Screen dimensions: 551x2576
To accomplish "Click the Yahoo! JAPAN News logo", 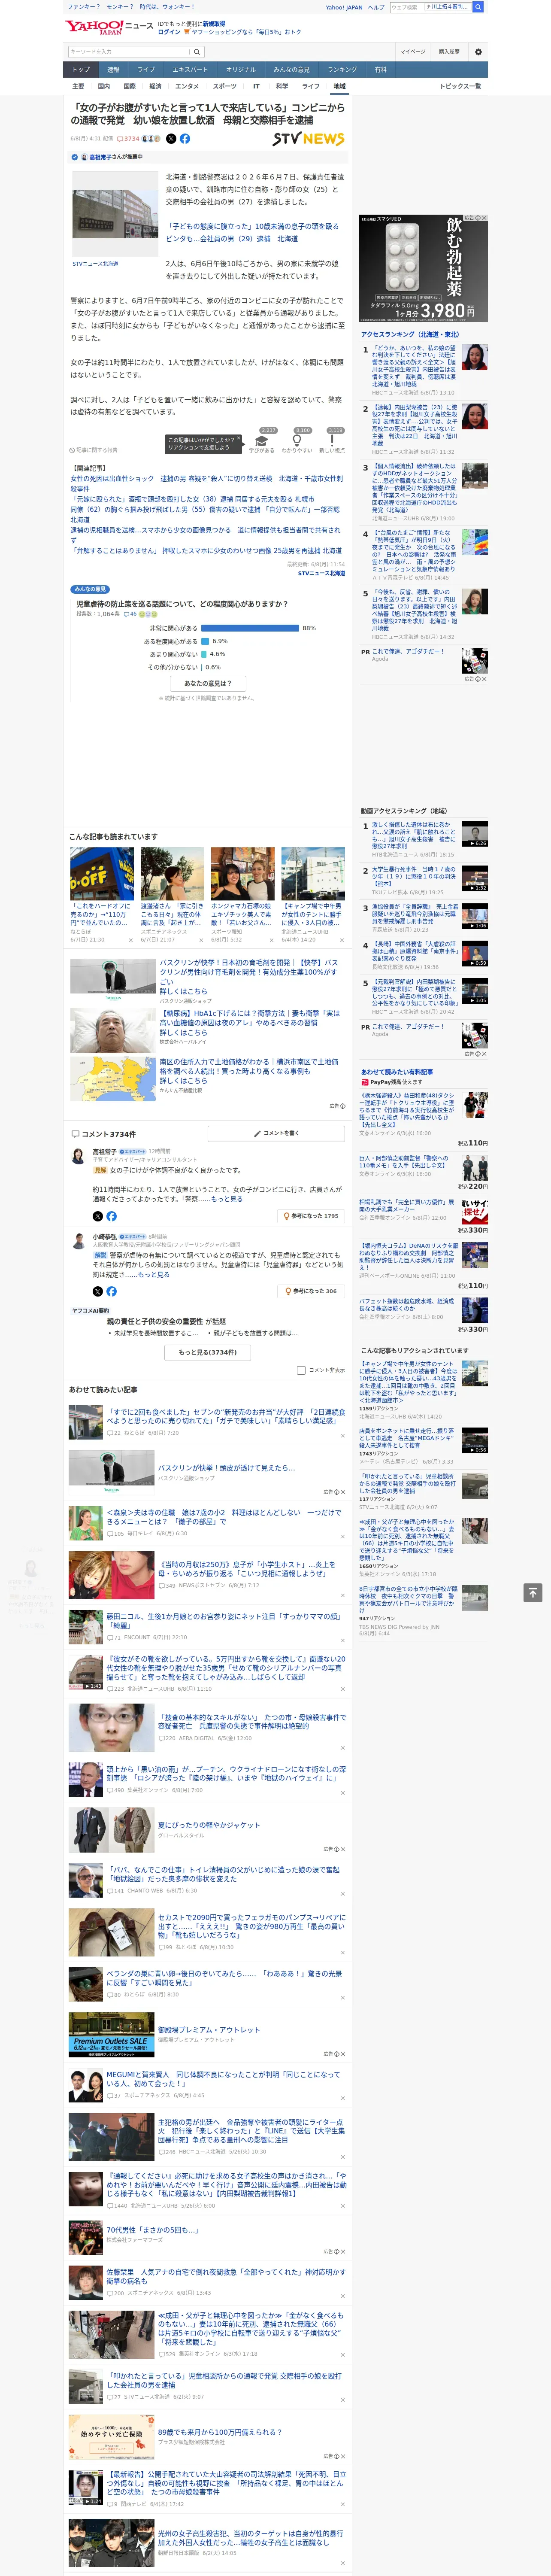I will point(109,27).
